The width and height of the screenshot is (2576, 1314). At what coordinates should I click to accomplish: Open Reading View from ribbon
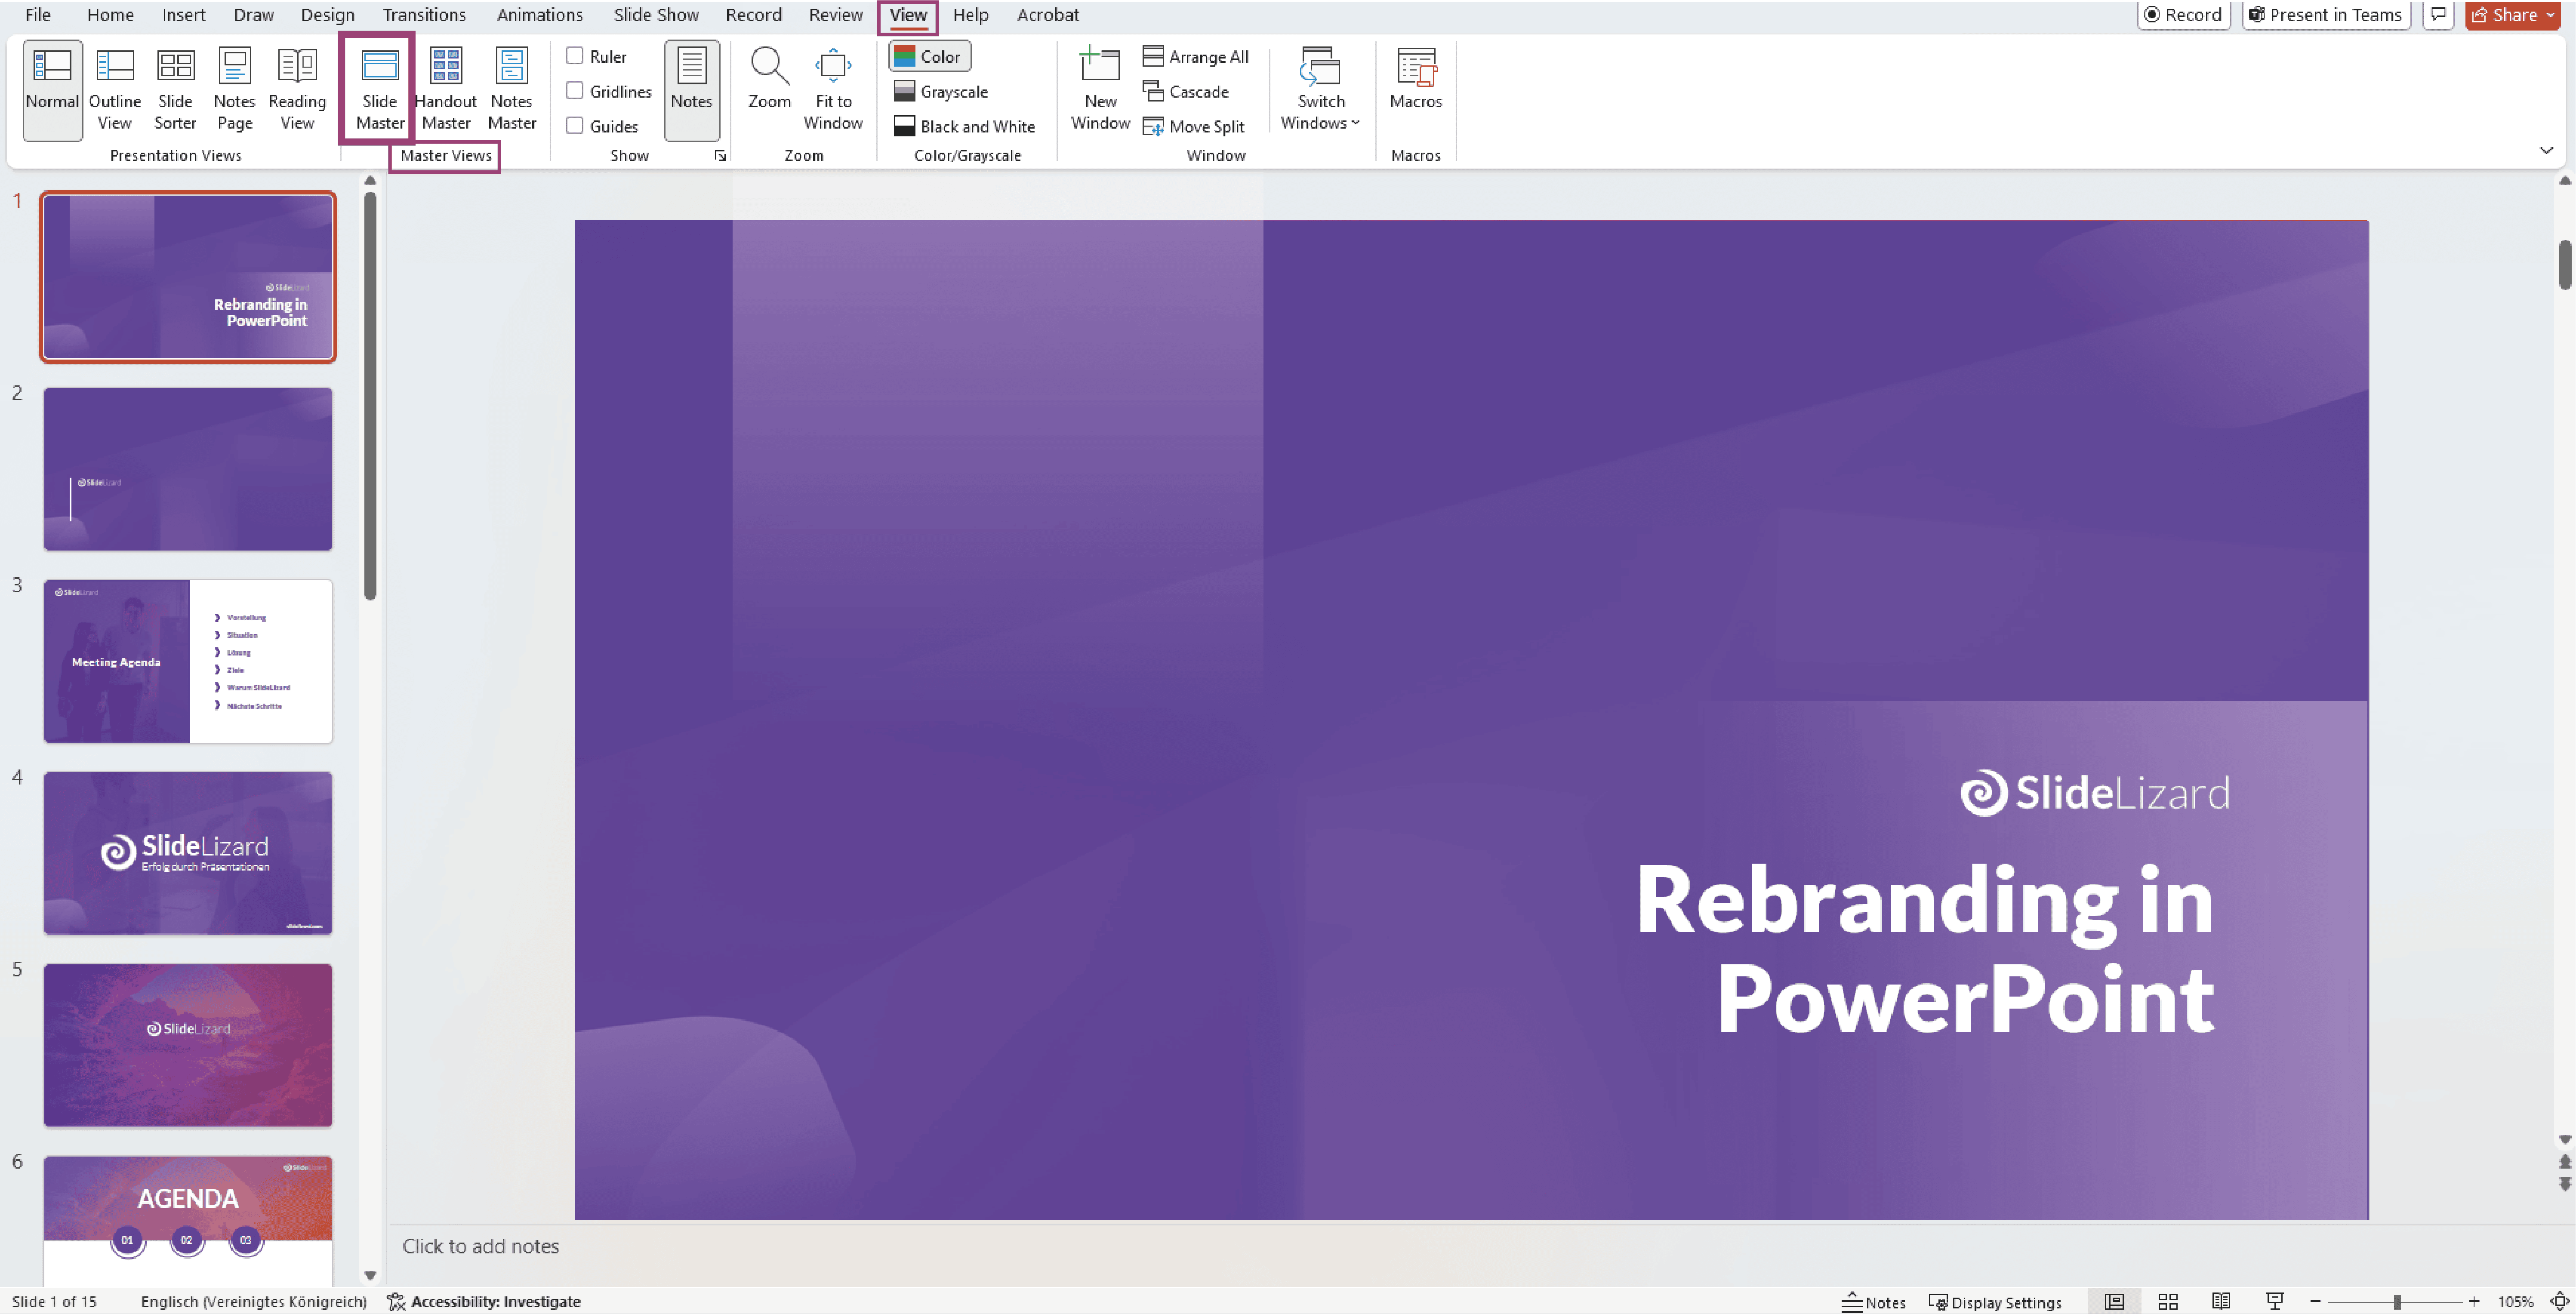(x=297, y=90)
